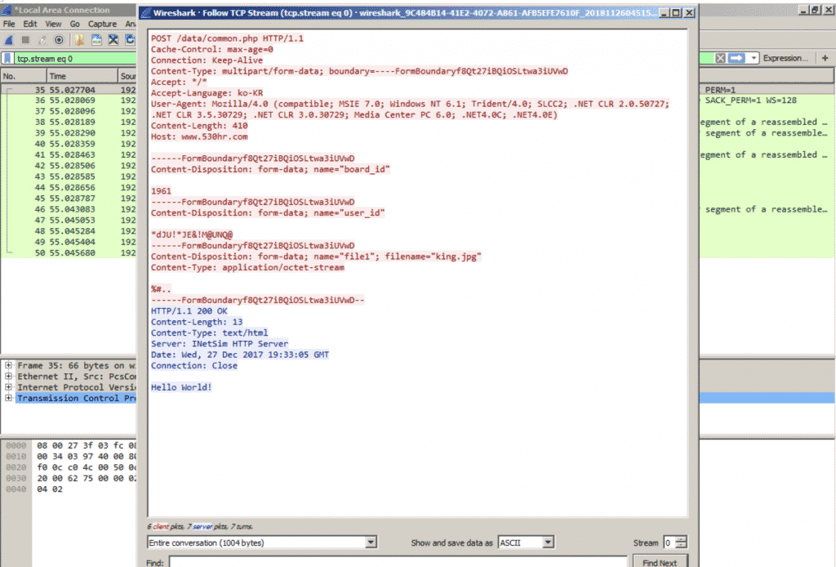Expand Internet Protocol Version node
Image resolution: width=836 pixels, height=567 pixels.
[8, 387]
